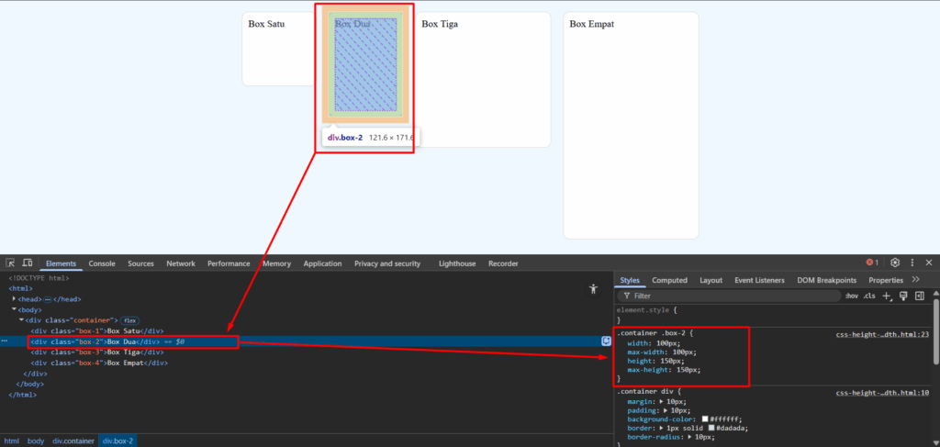Click the div.box-2 breadcrumb item
The image size is (940, 447).
118,441
